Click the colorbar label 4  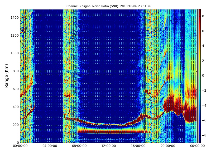point(203,46)
